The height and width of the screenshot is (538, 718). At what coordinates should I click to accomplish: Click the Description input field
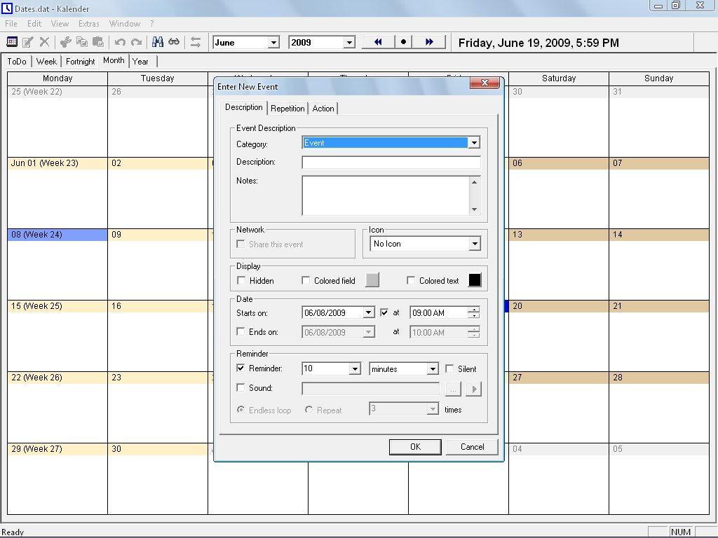391,162
